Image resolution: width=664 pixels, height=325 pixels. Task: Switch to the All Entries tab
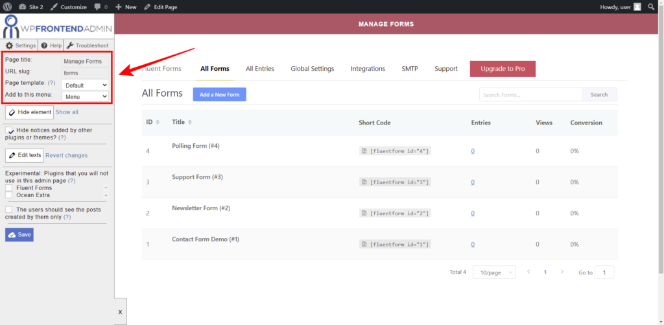click(260, 69)
